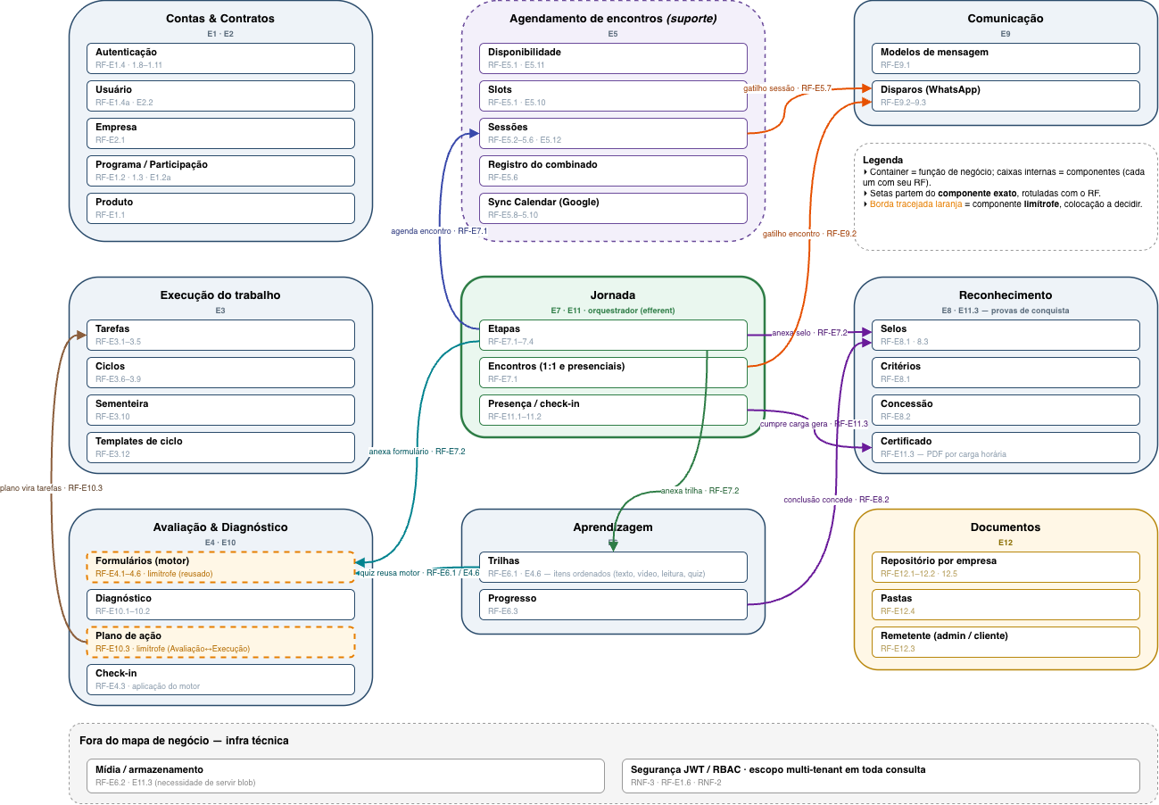The height and width of the screenshot is (805, 1159).
Task: Click arrow label 'gatilho sessão · RF-E5.7'
Action: (x=787, y=88)
